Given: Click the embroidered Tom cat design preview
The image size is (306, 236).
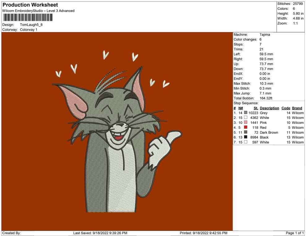Looking at the screenshot, I should [117, 131].
